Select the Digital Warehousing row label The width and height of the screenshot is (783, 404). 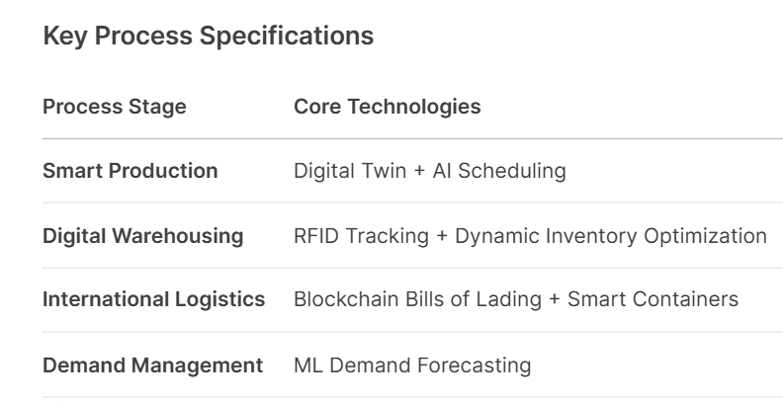coord(142,236)
